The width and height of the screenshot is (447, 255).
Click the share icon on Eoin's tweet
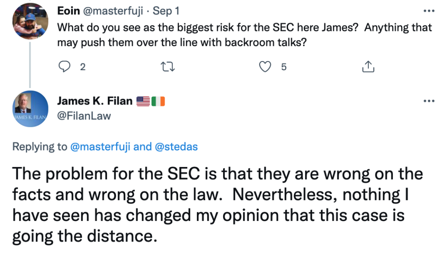(x=368, y=67)
